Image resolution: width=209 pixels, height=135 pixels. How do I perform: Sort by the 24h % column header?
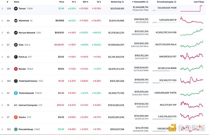coord(85,2)
